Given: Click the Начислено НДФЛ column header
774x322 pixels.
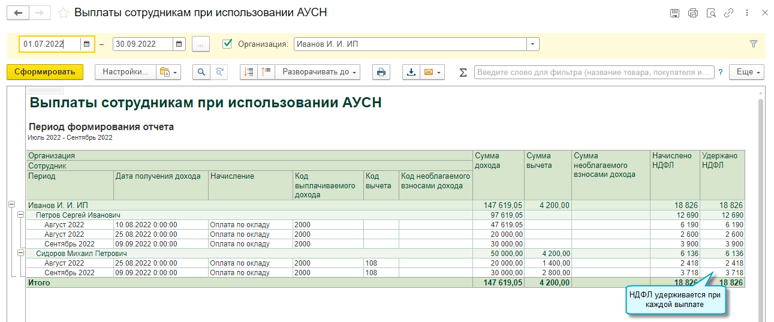Looking at the screenshot, I should tap(674, 175).
